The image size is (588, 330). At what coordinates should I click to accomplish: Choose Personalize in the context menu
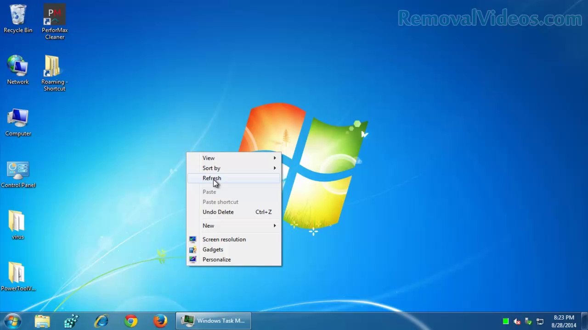coord(234,260)
